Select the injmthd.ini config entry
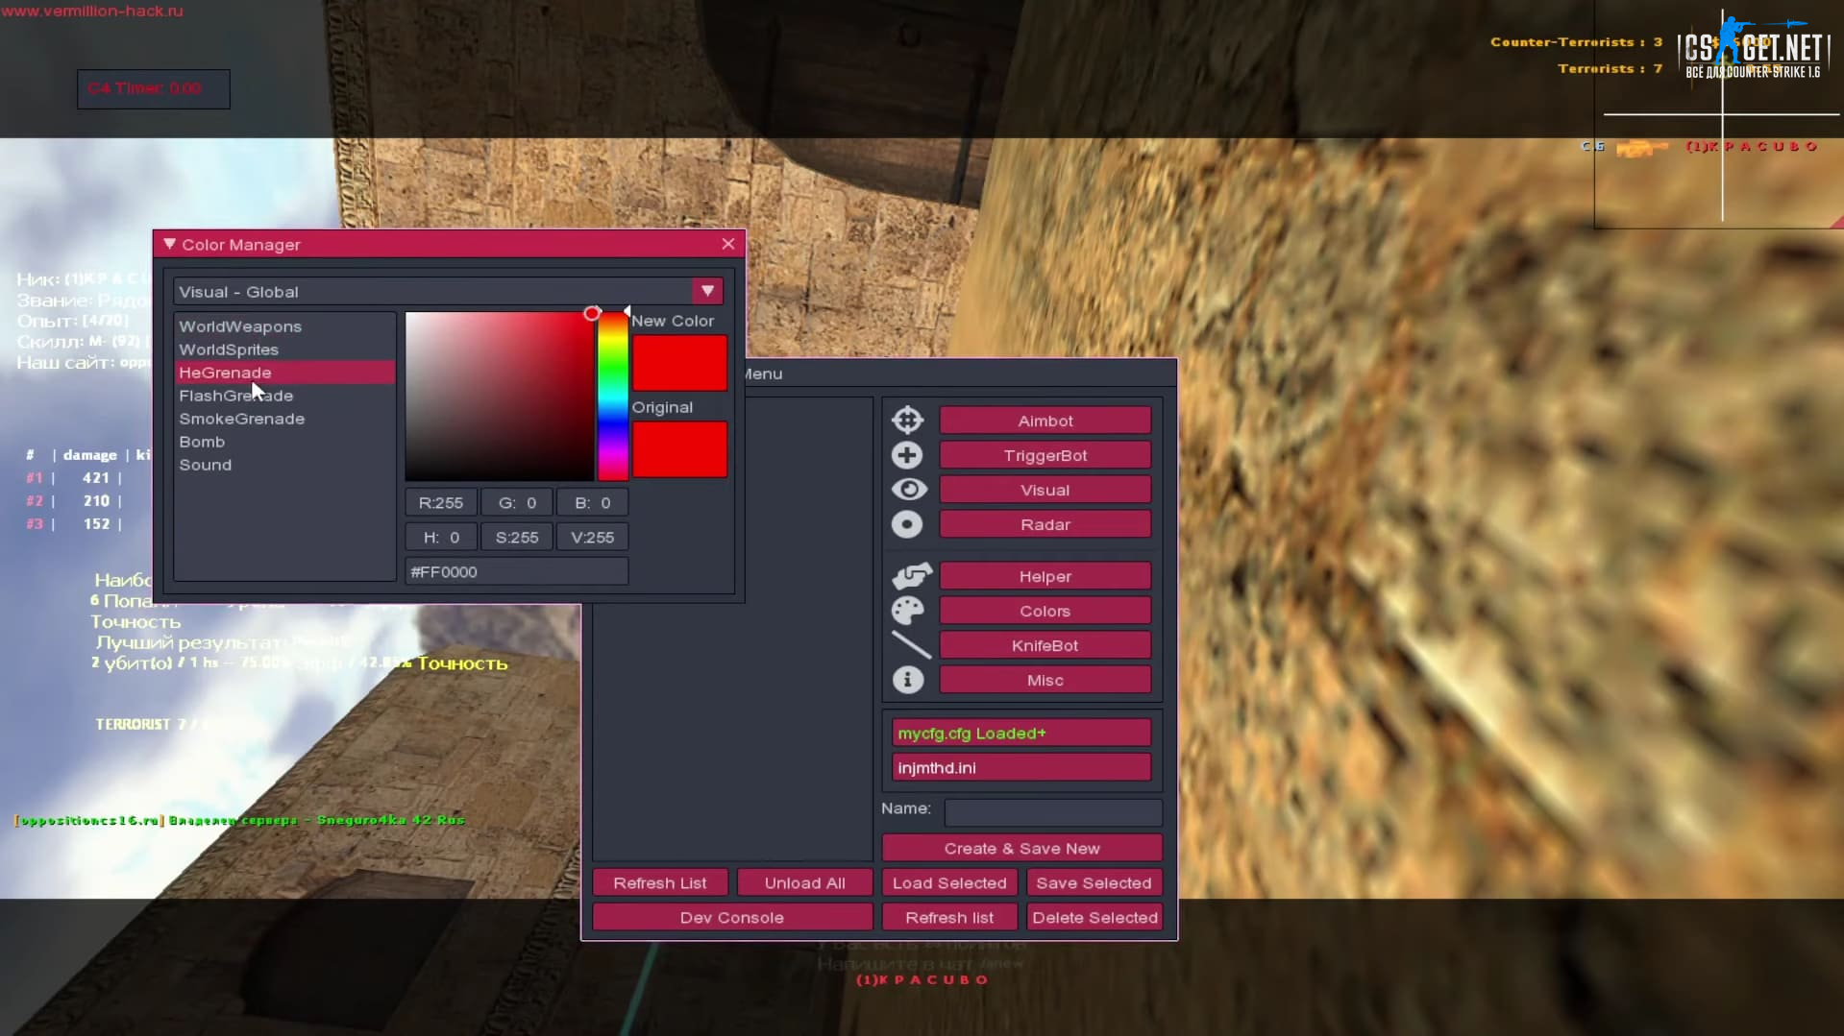1844x1036 pixels. (x=1021, y=767)
